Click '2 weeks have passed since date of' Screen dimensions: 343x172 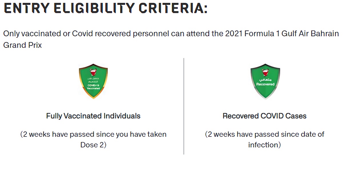coord(265,134)
